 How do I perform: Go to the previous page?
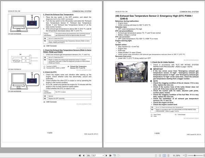84,156
